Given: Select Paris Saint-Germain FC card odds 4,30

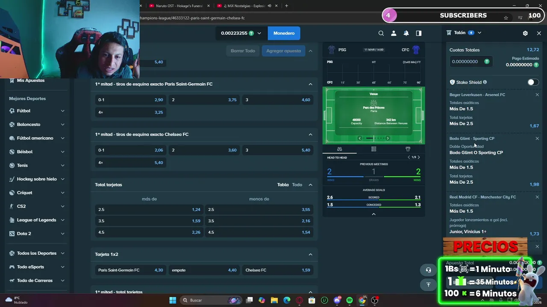Looking at the screenshot, I should click(x=130, y=270).
